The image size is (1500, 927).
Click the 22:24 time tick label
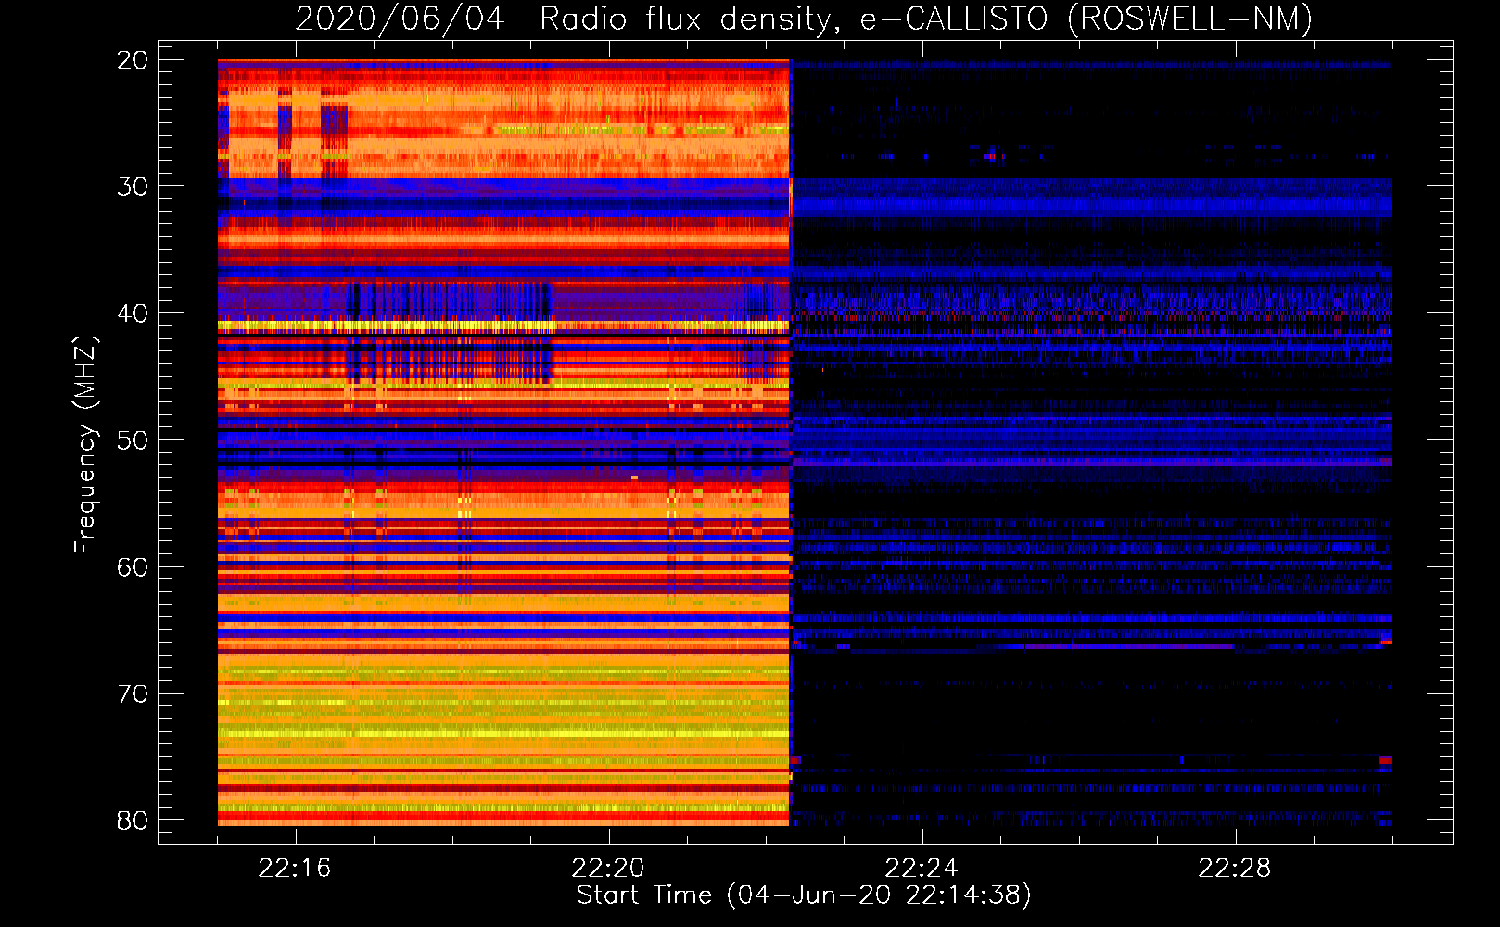click(x=922, y=869)
